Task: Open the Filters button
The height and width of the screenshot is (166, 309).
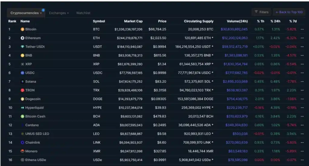Action: coord(262,12)
